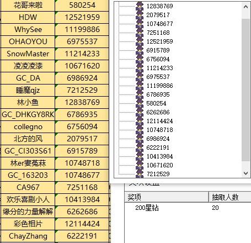Select spreadsheet cell WhySee

coord(28,29)
